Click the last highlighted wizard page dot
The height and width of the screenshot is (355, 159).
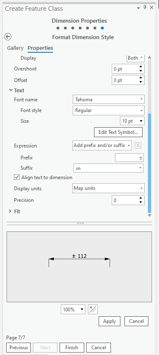coord(102,28)
